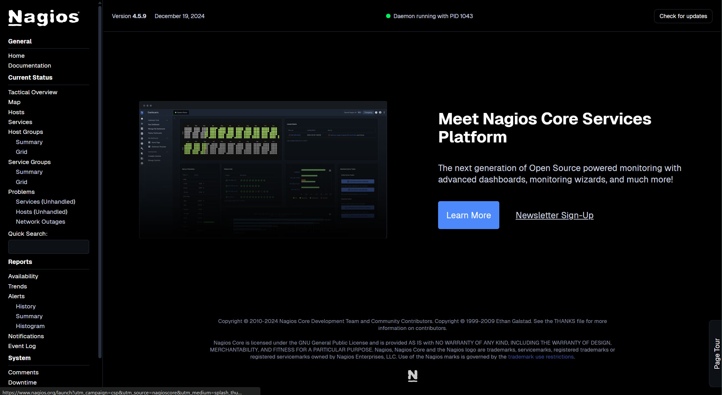Open Summary under Alerts
The height and width of the screenshot is (395, 722).
(29, 316)
